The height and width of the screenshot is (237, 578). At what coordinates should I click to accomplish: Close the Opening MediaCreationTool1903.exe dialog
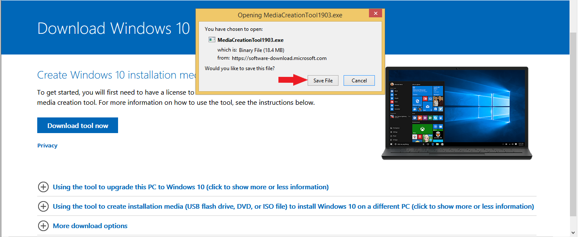(375, 14)
